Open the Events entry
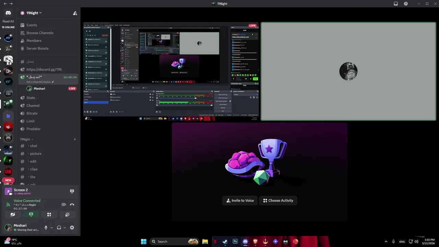 [48, 25]
